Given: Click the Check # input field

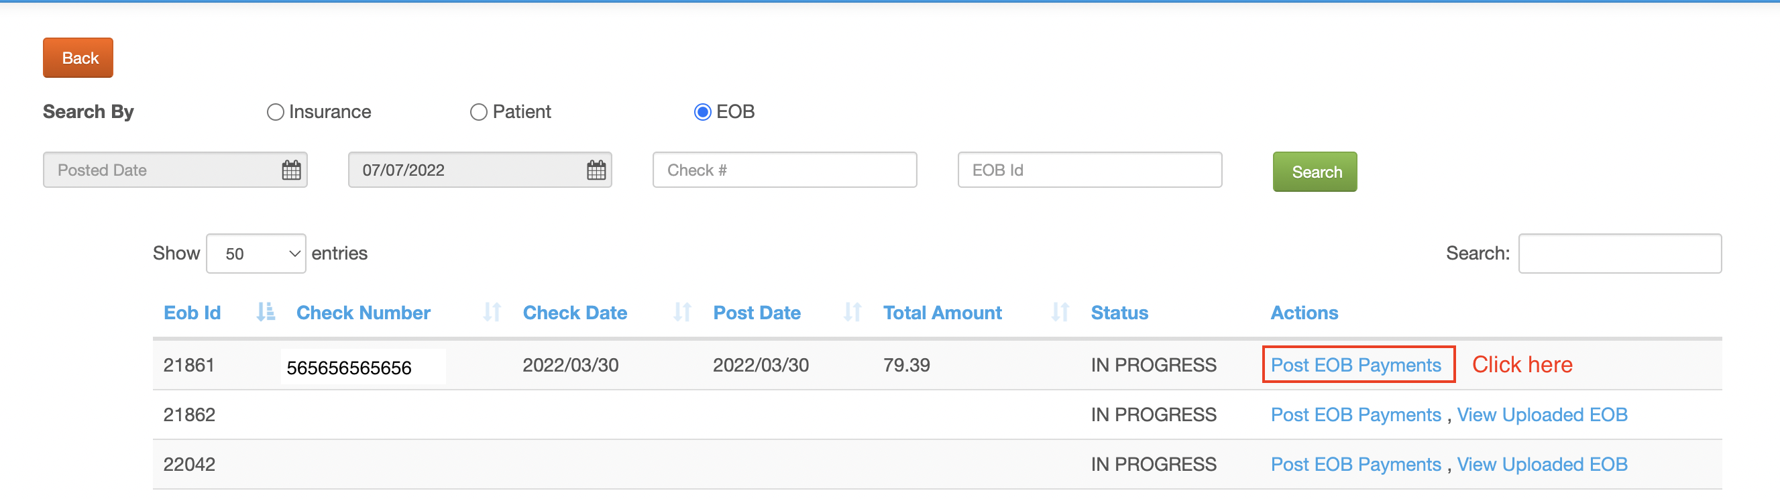Looking at the screenshot, I should 785,170.
